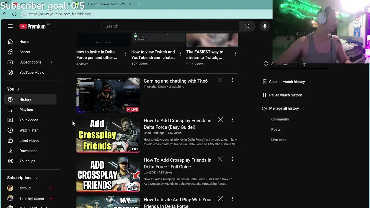Viewport: 370px width, 208px height.
Task: Click the Liked videos thumbs-up icon
Action: coord(10,140)
